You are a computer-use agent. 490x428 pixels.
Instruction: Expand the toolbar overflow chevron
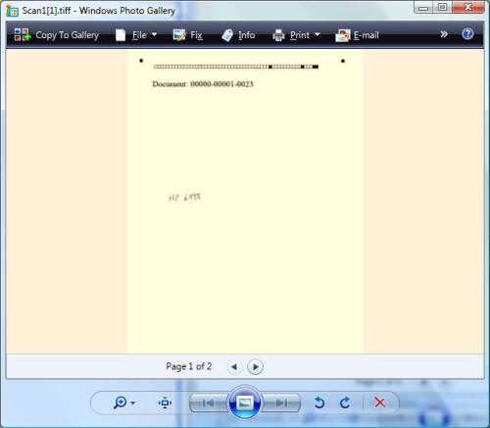(x=444, y=34)
